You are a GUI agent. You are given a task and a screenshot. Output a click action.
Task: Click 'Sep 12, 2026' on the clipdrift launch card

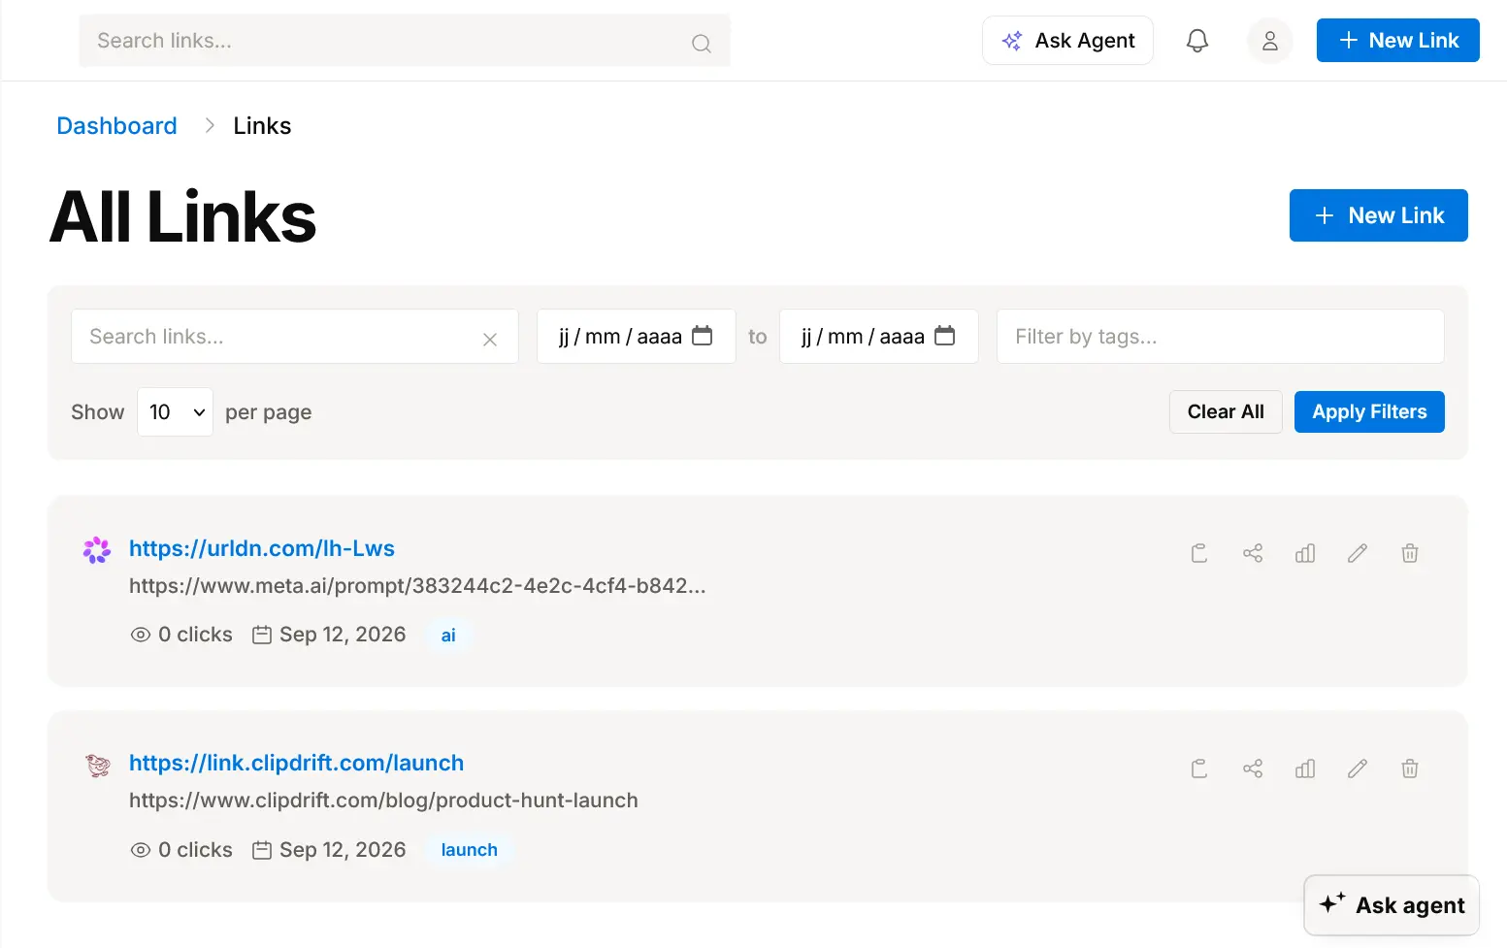point(329,850)
